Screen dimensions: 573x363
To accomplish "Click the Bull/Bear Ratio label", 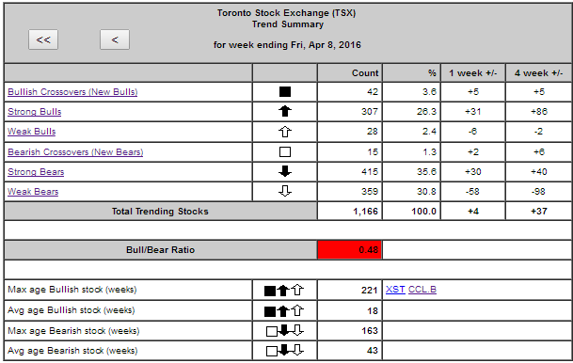I will [160, 250].
